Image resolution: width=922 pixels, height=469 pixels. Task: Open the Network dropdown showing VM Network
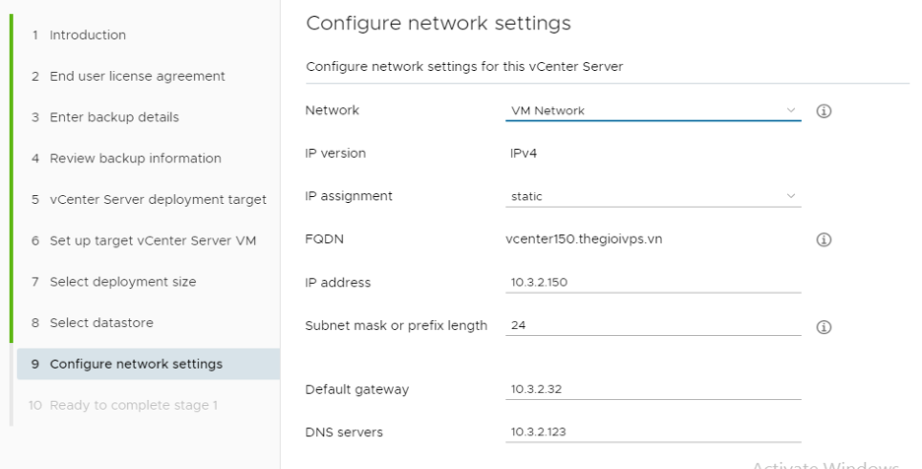coord(652,111)
